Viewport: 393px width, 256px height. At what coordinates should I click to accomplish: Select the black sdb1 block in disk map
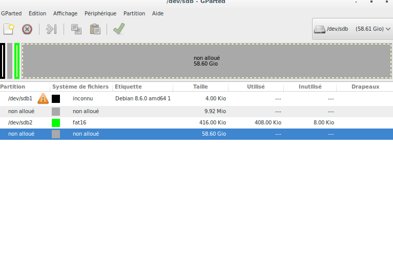(x=3, y=61)
